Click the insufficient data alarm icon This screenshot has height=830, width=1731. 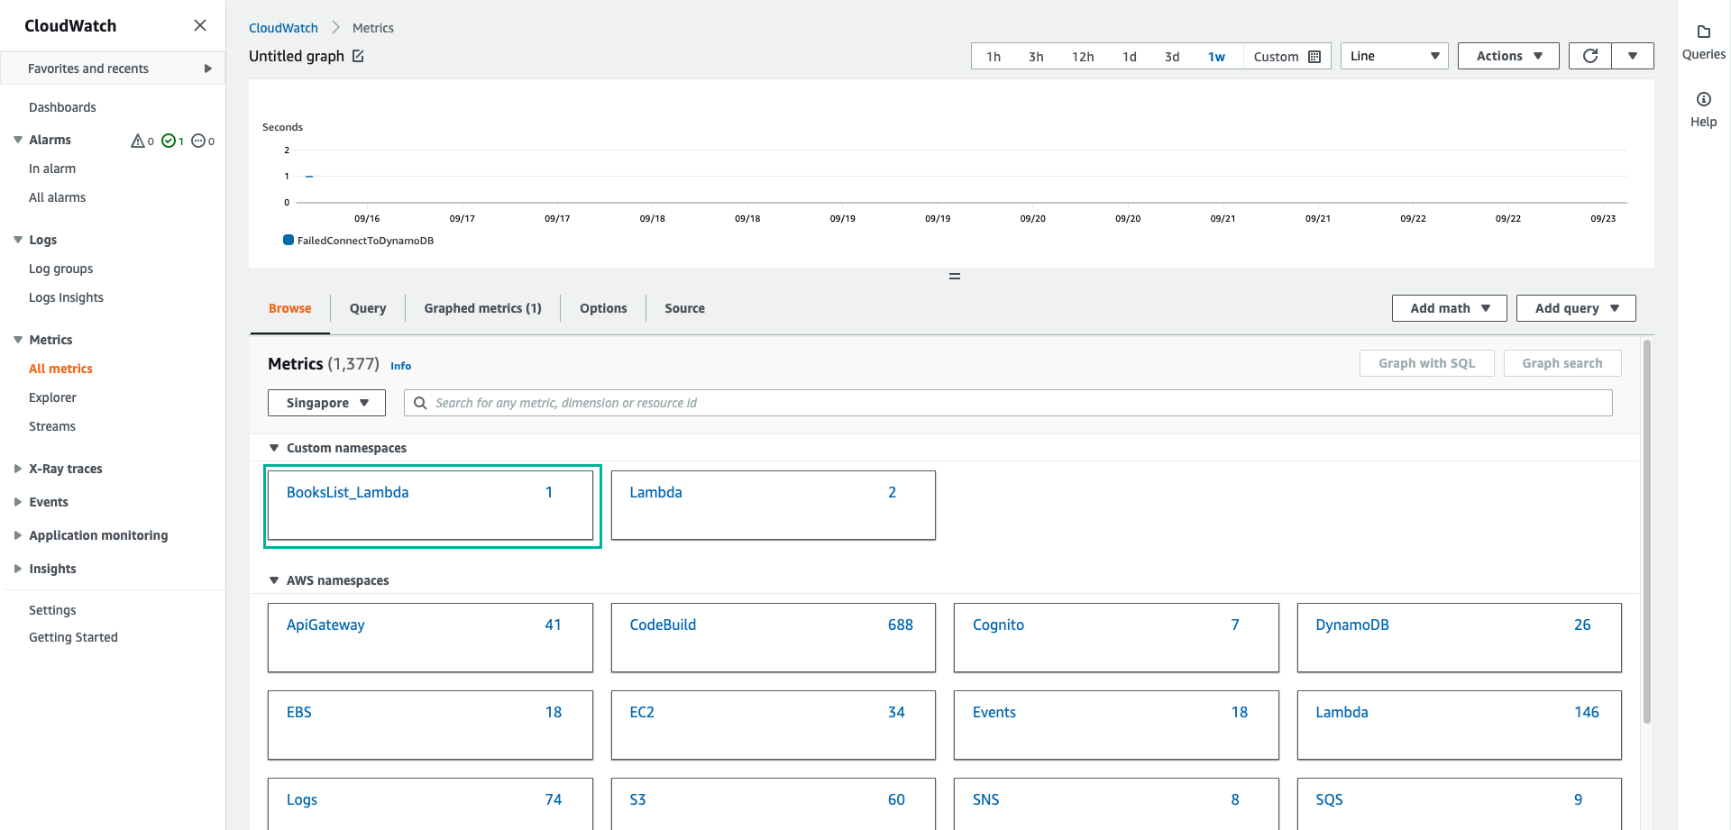198,141
